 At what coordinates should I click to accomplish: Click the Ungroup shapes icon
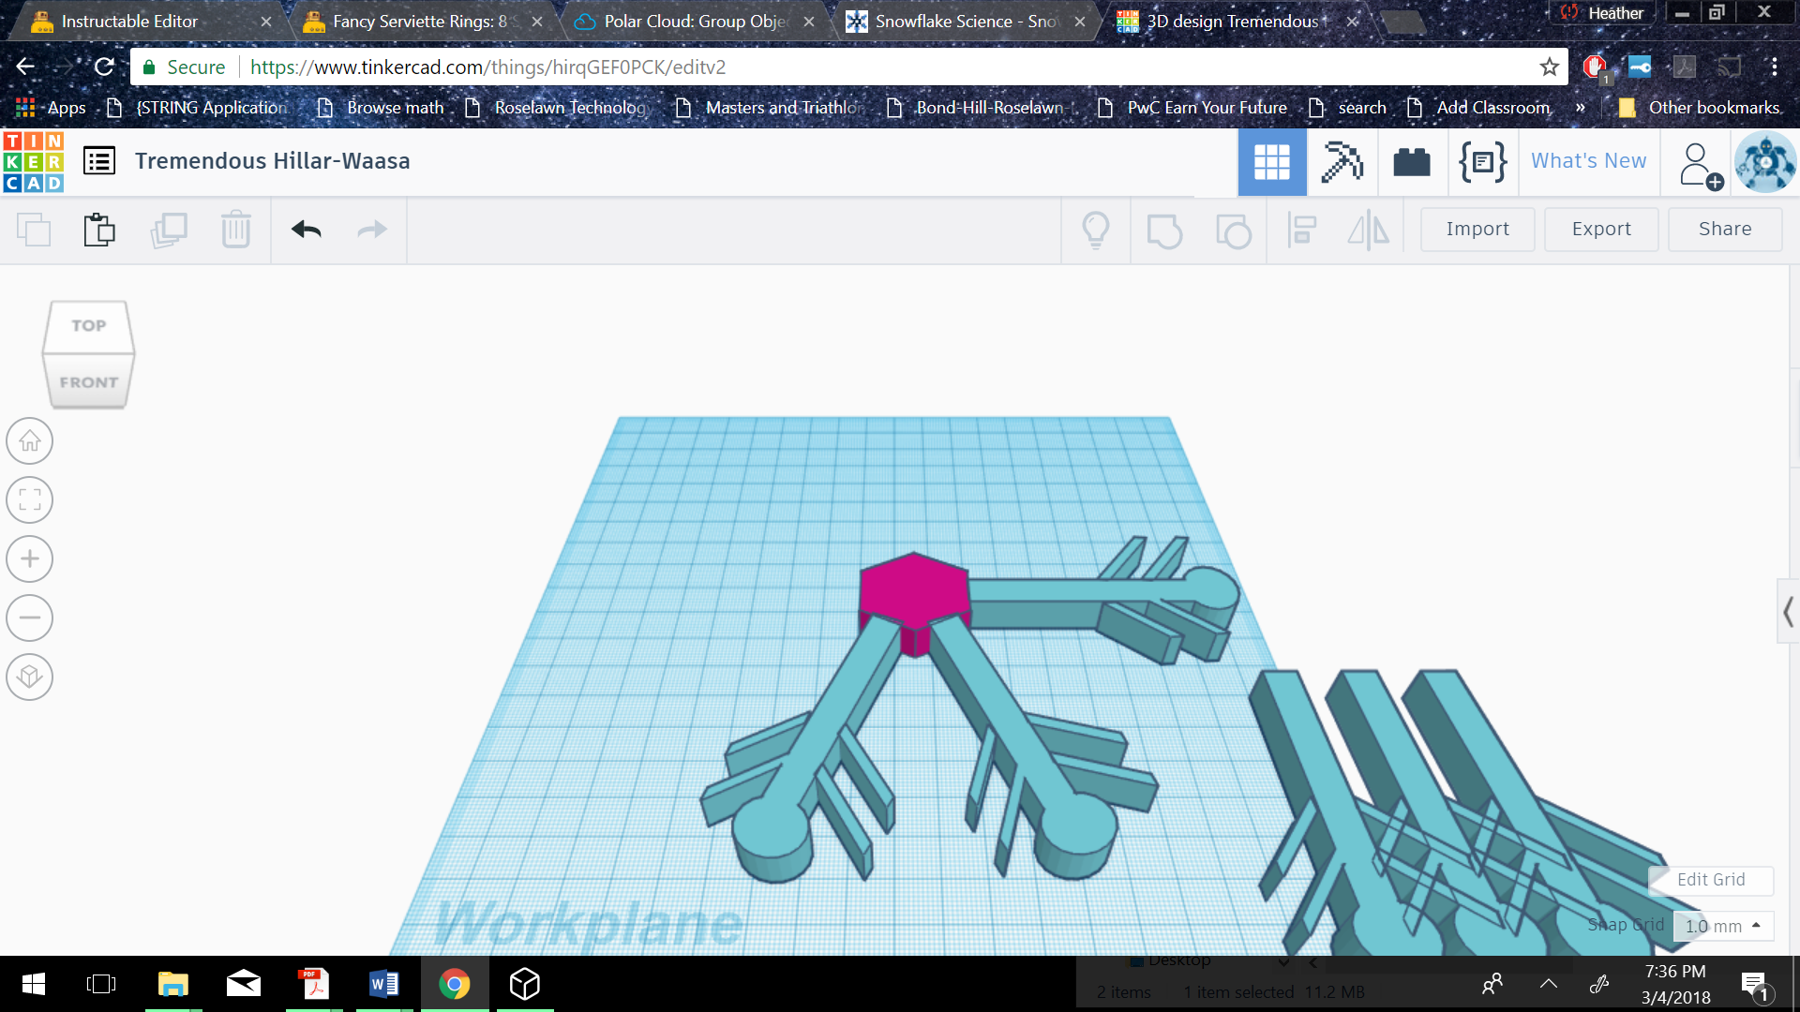click(1234, 231)
